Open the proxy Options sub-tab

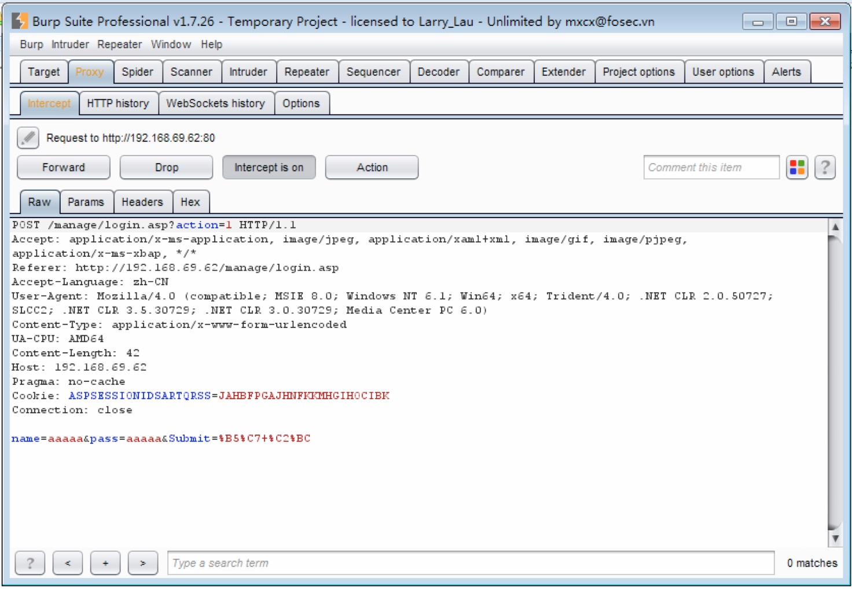click(x=301, y=103)
